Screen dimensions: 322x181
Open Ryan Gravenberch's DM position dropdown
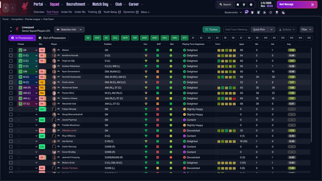pos(28,71)
